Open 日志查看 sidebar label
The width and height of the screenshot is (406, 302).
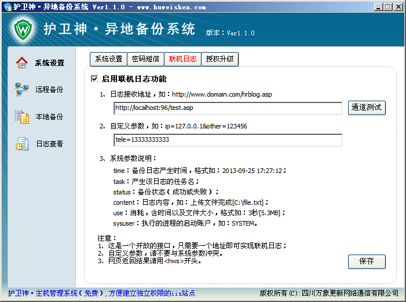click(49, 143)
